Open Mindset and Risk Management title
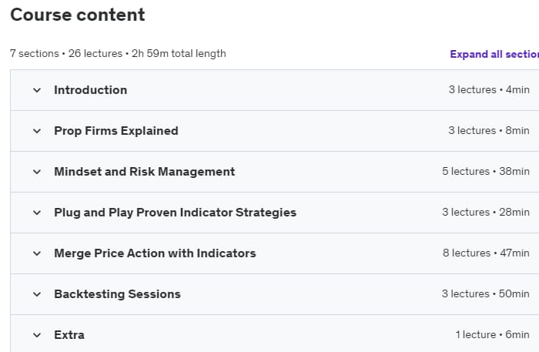 (x=145, y=172)
